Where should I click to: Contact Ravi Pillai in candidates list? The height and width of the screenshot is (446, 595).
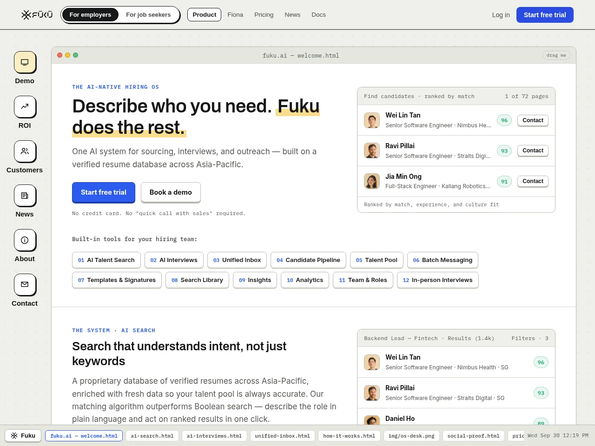coord(533,151)
